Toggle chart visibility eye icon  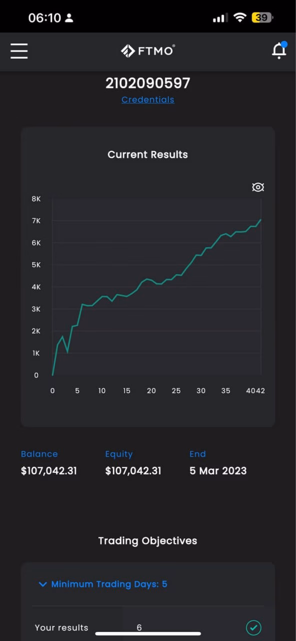click(x=258, y=187)
